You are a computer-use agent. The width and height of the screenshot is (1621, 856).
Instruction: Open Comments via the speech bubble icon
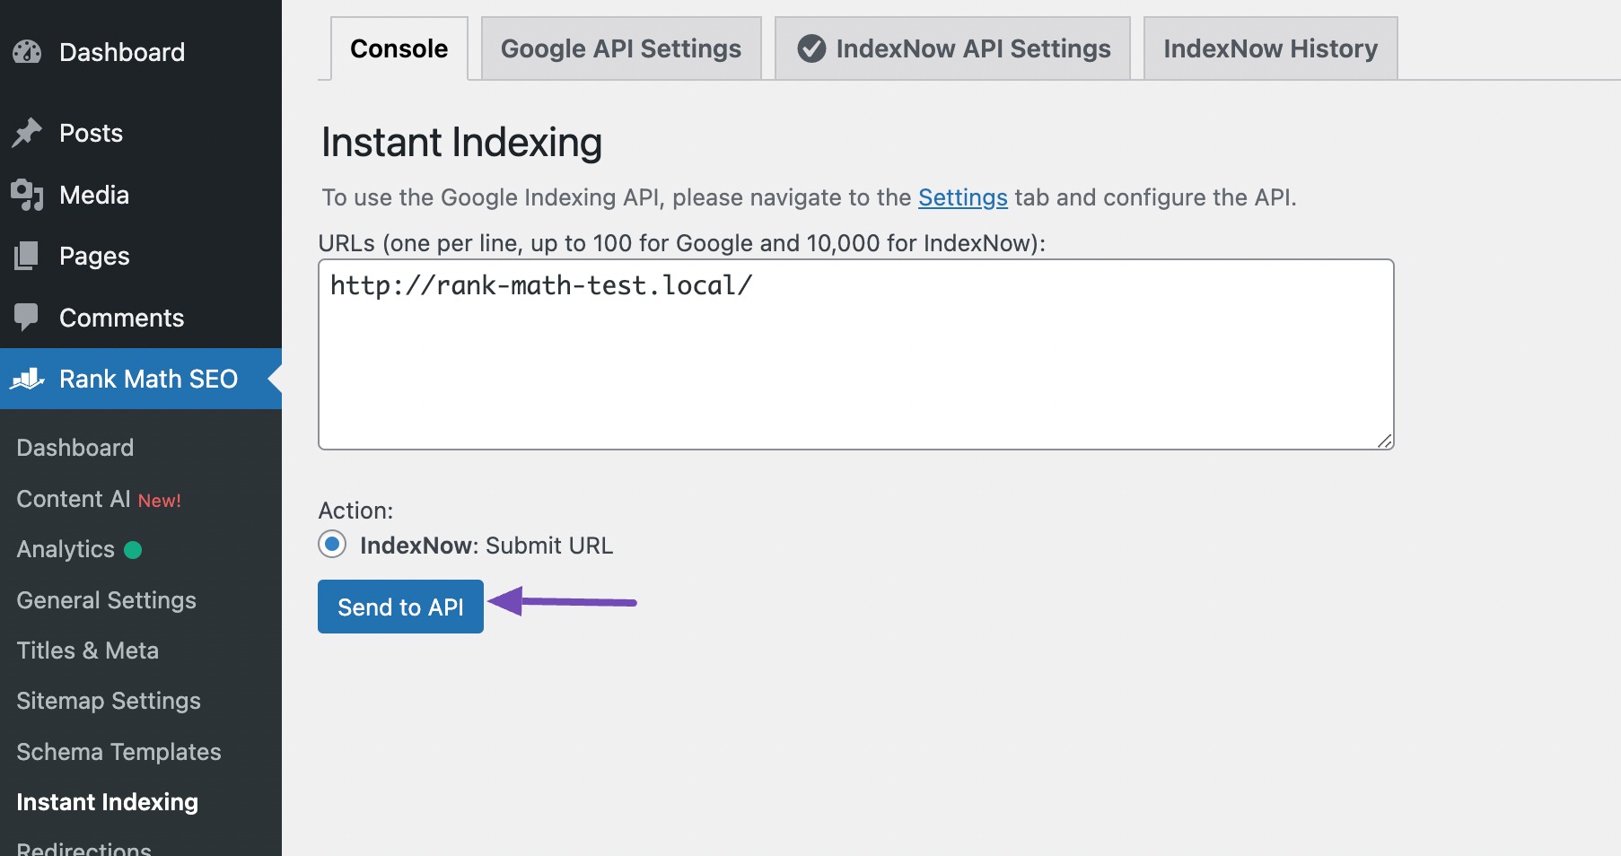[x=28, y=317]
